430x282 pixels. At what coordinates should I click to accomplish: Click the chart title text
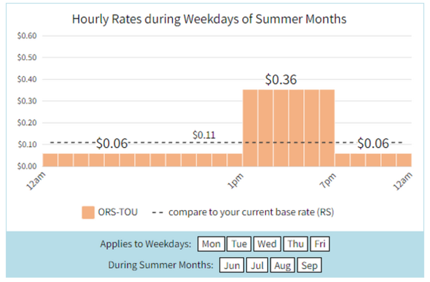coord(209,19)
